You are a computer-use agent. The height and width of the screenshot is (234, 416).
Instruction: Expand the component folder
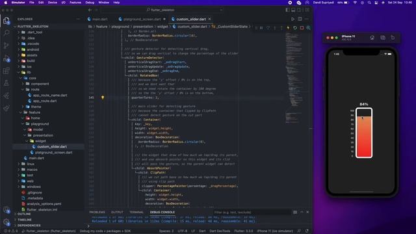coord(40,84)
